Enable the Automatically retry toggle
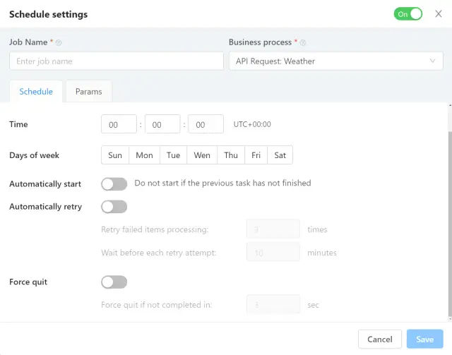 [114, 207]
